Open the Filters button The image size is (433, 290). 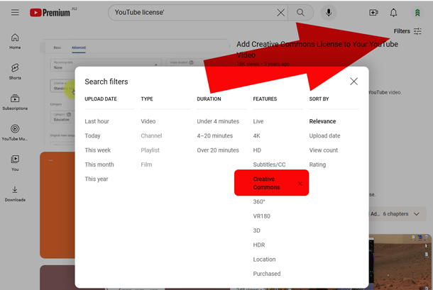tap(407, 31)
